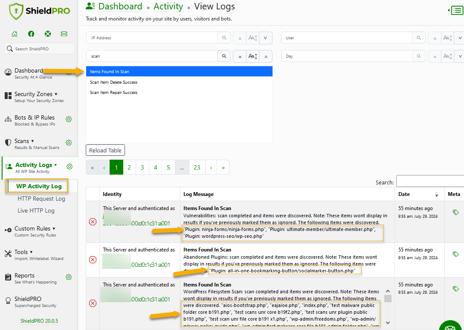The width and height of the screenshot is (464, 330).
Task: Expand the Scans menu
Action: click(24, 141)
